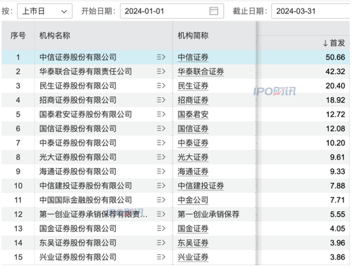Screen dimensions: 352x267
Task: Click the 序号 column header
Action: coord(18,35)
